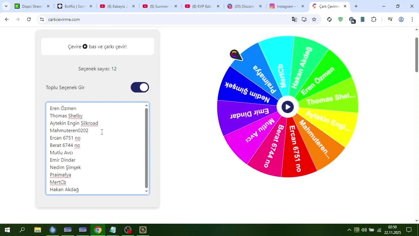Select the Nedim Şimşek blue wheel segment
419x236 pixels.
pyautogui.click(x=247, y=92)
